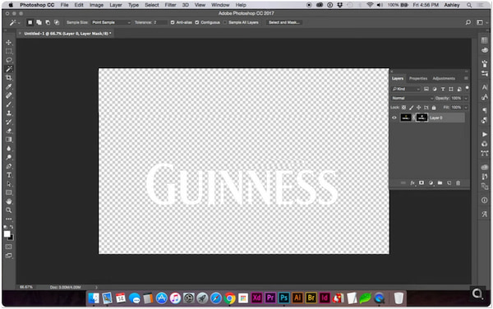Viewport: 493px width, 309px height.
Task: Delete layer with trash icon
Action: coord(458,183)
